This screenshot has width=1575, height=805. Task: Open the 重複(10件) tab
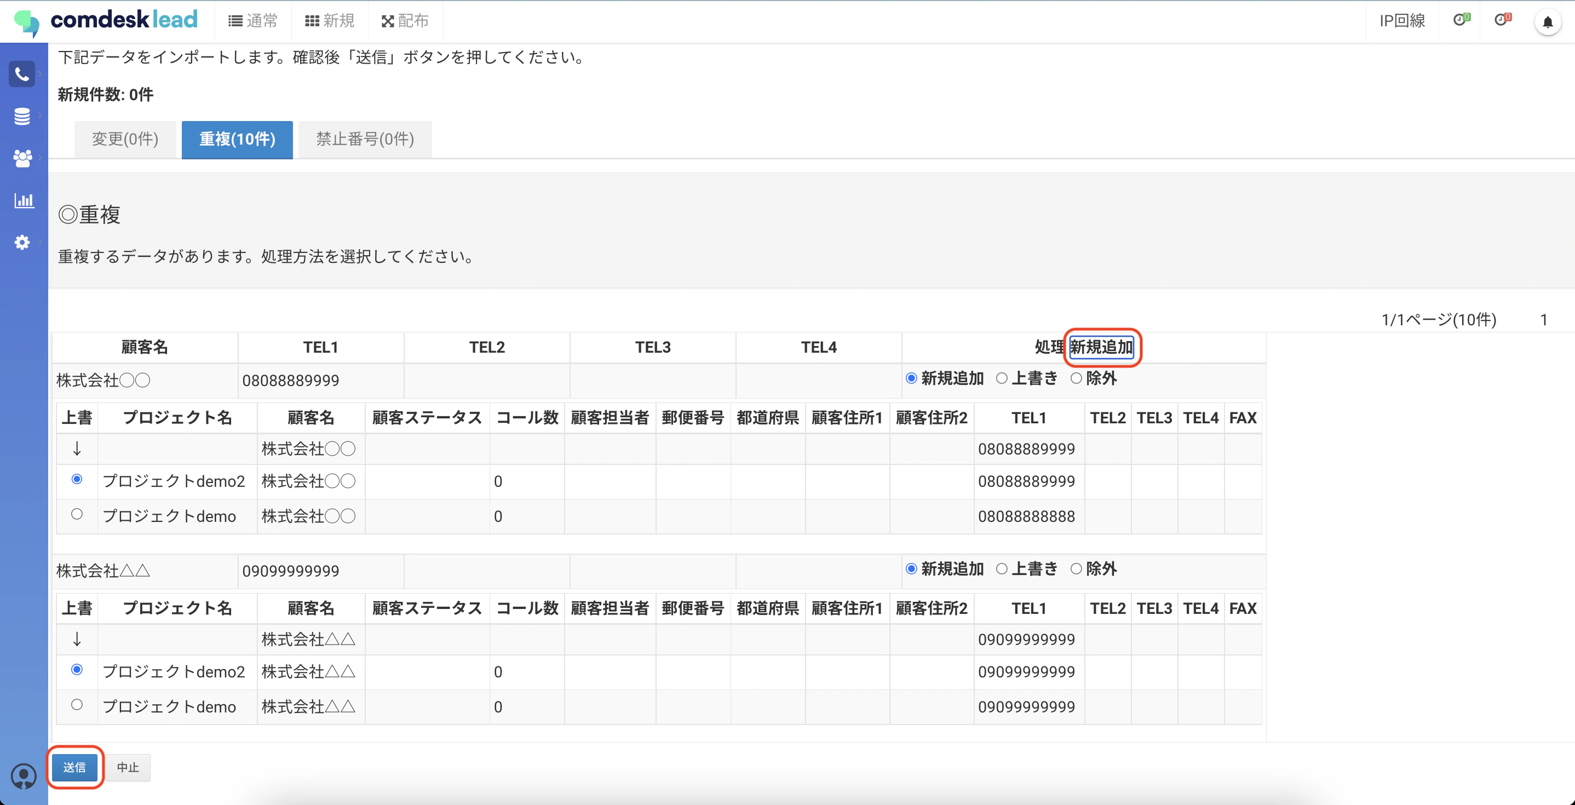click(x=237, y=139)
